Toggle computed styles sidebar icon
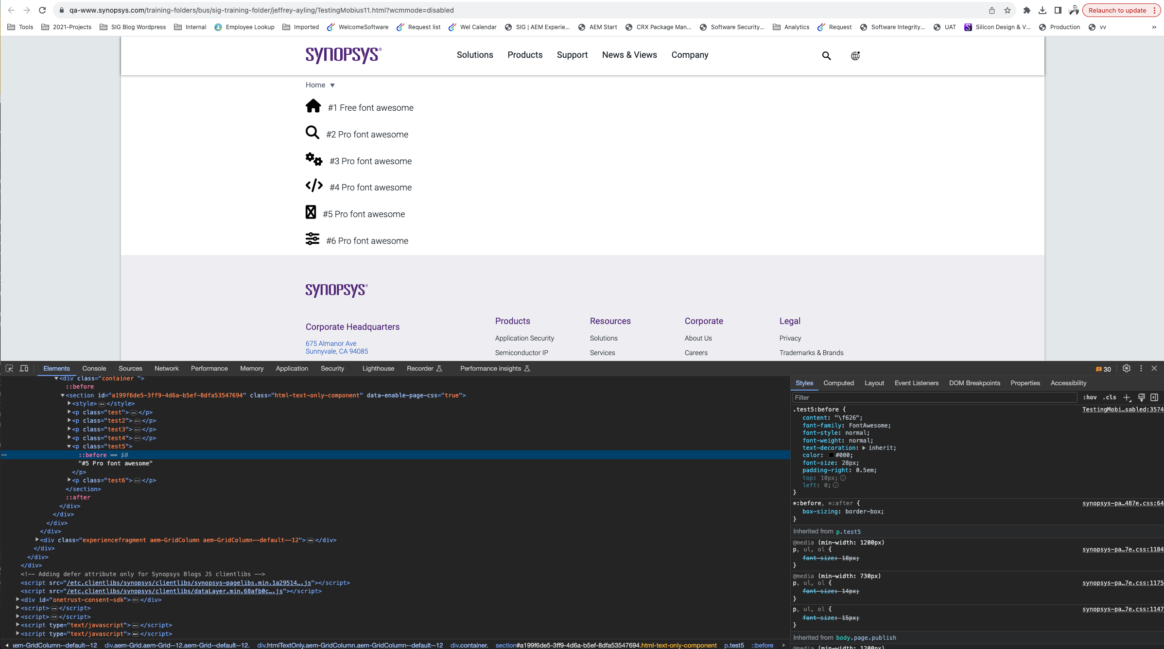The height and width of the screenshot is (649, 1164). pos(1154,397)
